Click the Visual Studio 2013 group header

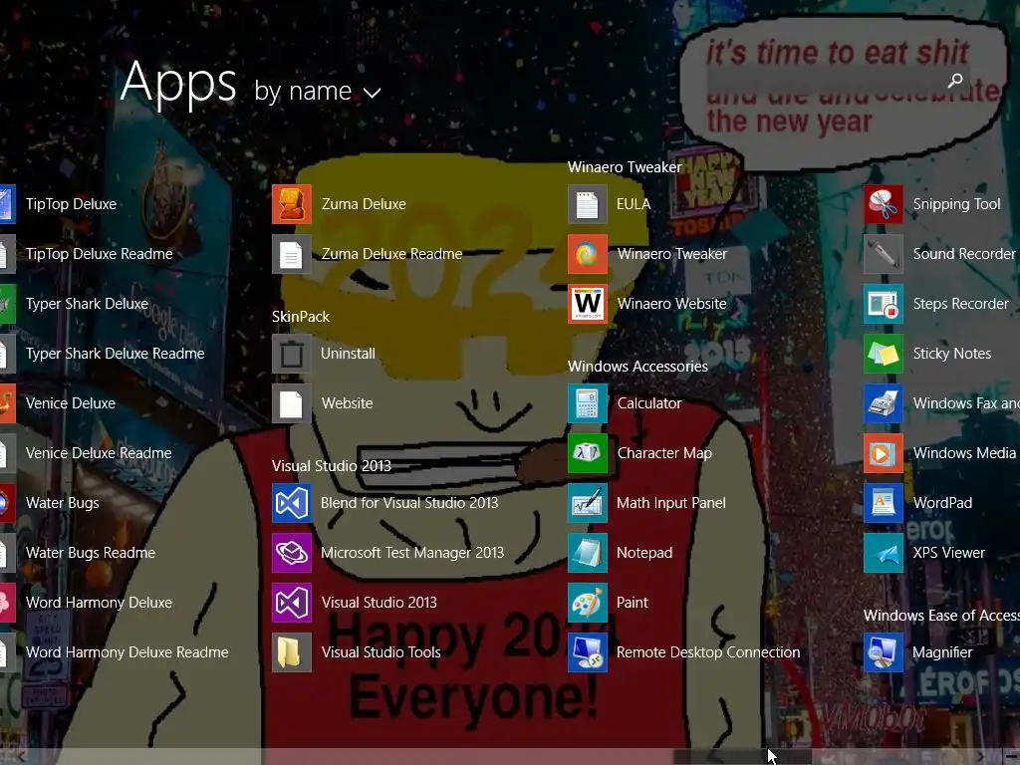(x=331, y=466)
